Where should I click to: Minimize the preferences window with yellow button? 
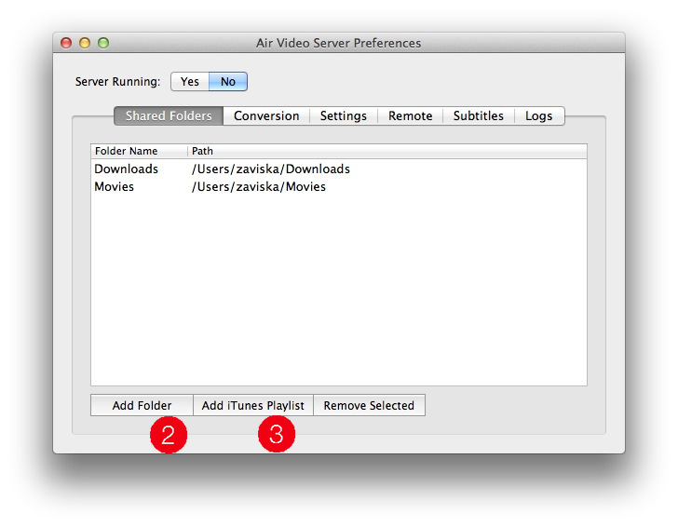pos(85,43)
